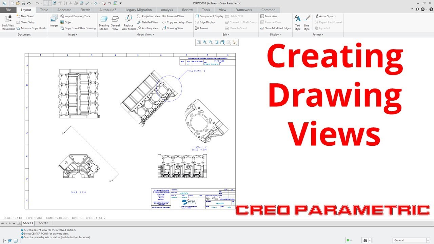Screen dimensions: 434x244
Task: Switch to the Analysis tab
Action: 167,10
